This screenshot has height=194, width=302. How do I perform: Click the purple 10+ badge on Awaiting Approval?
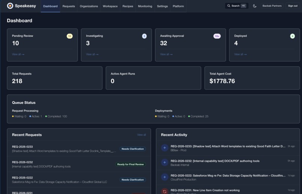point(217,36)
